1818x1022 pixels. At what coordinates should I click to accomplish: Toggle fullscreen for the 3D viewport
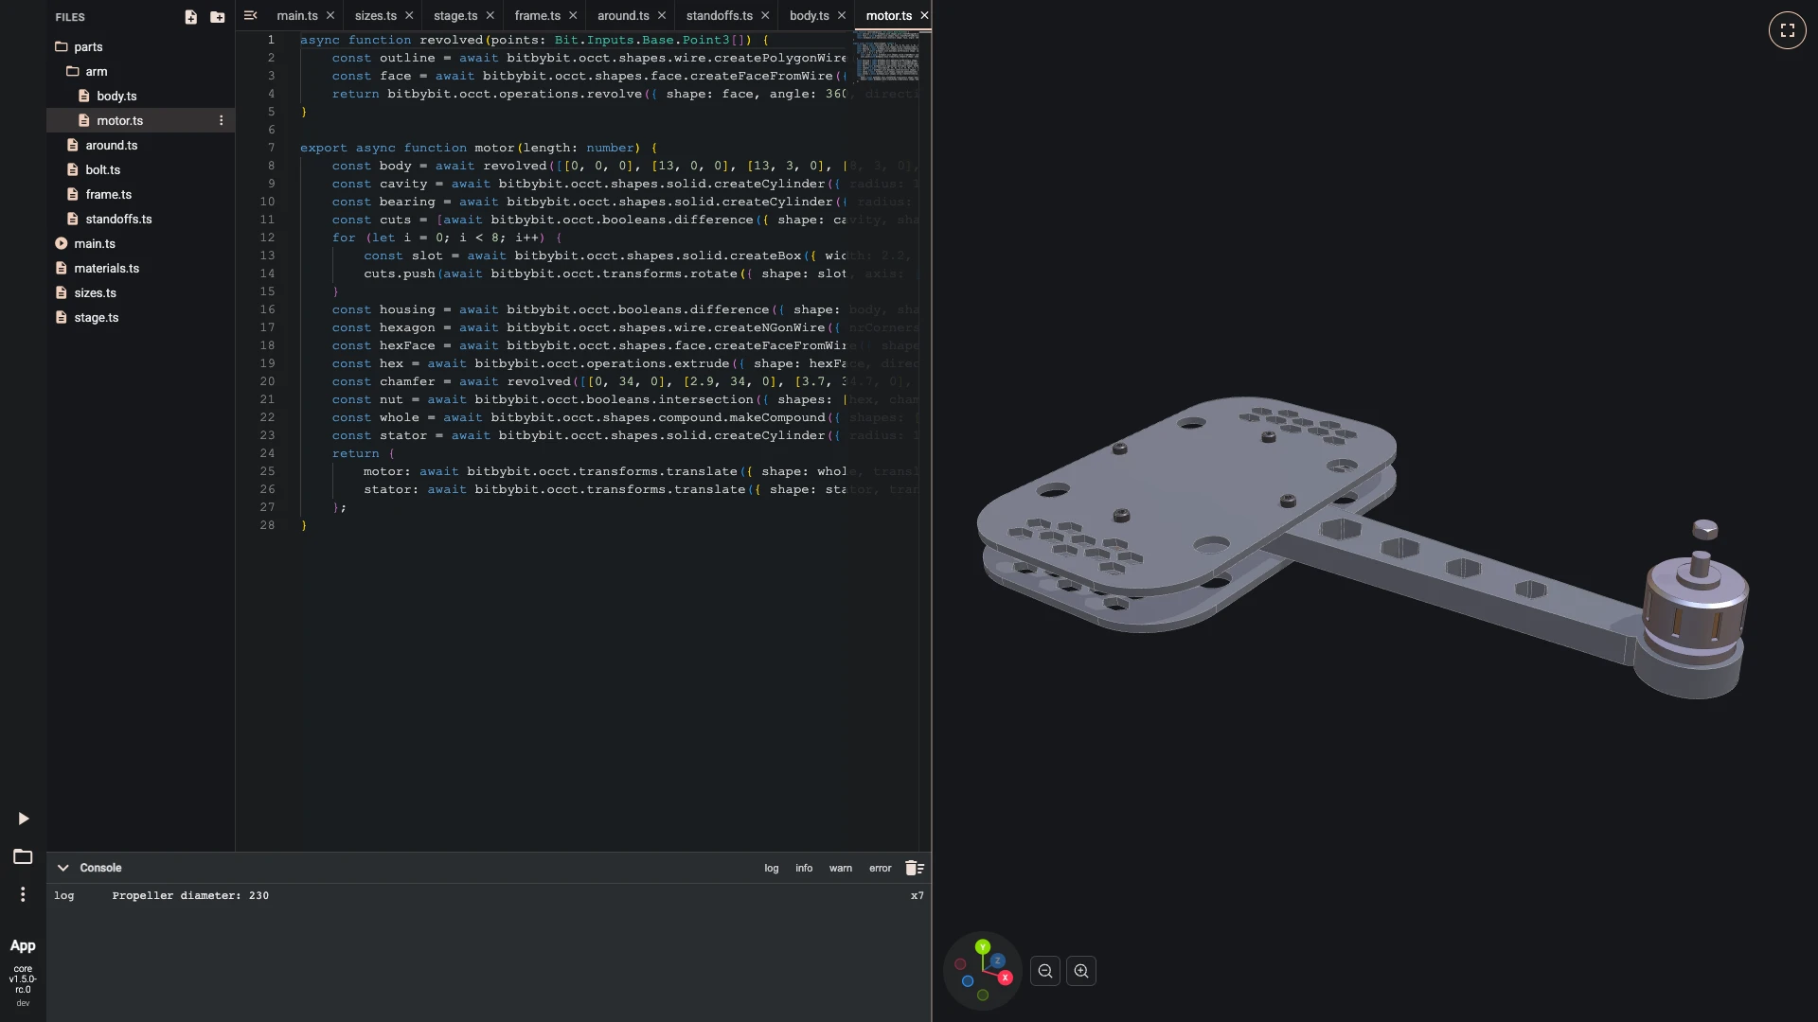(1787, 30)
